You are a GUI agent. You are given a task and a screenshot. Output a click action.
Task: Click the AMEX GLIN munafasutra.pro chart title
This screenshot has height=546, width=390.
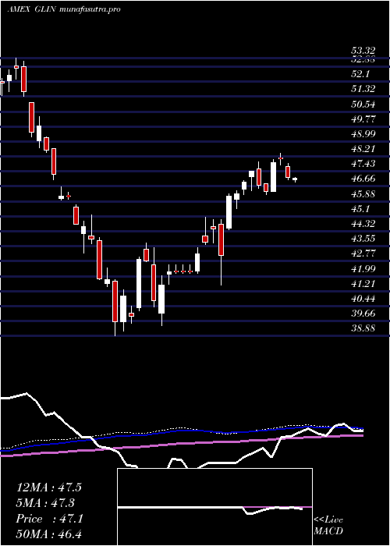click(64, 9)
